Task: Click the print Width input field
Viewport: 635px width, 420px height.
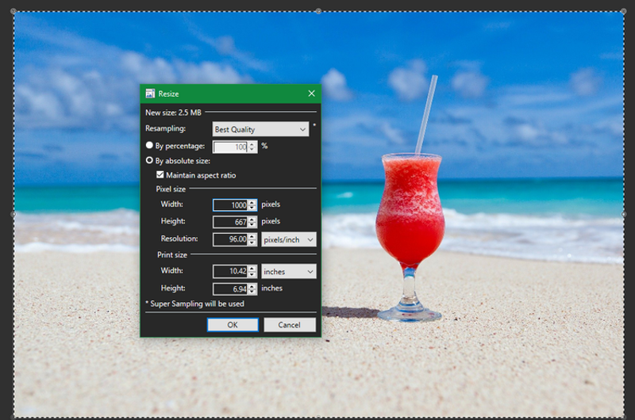Action: 230,272
